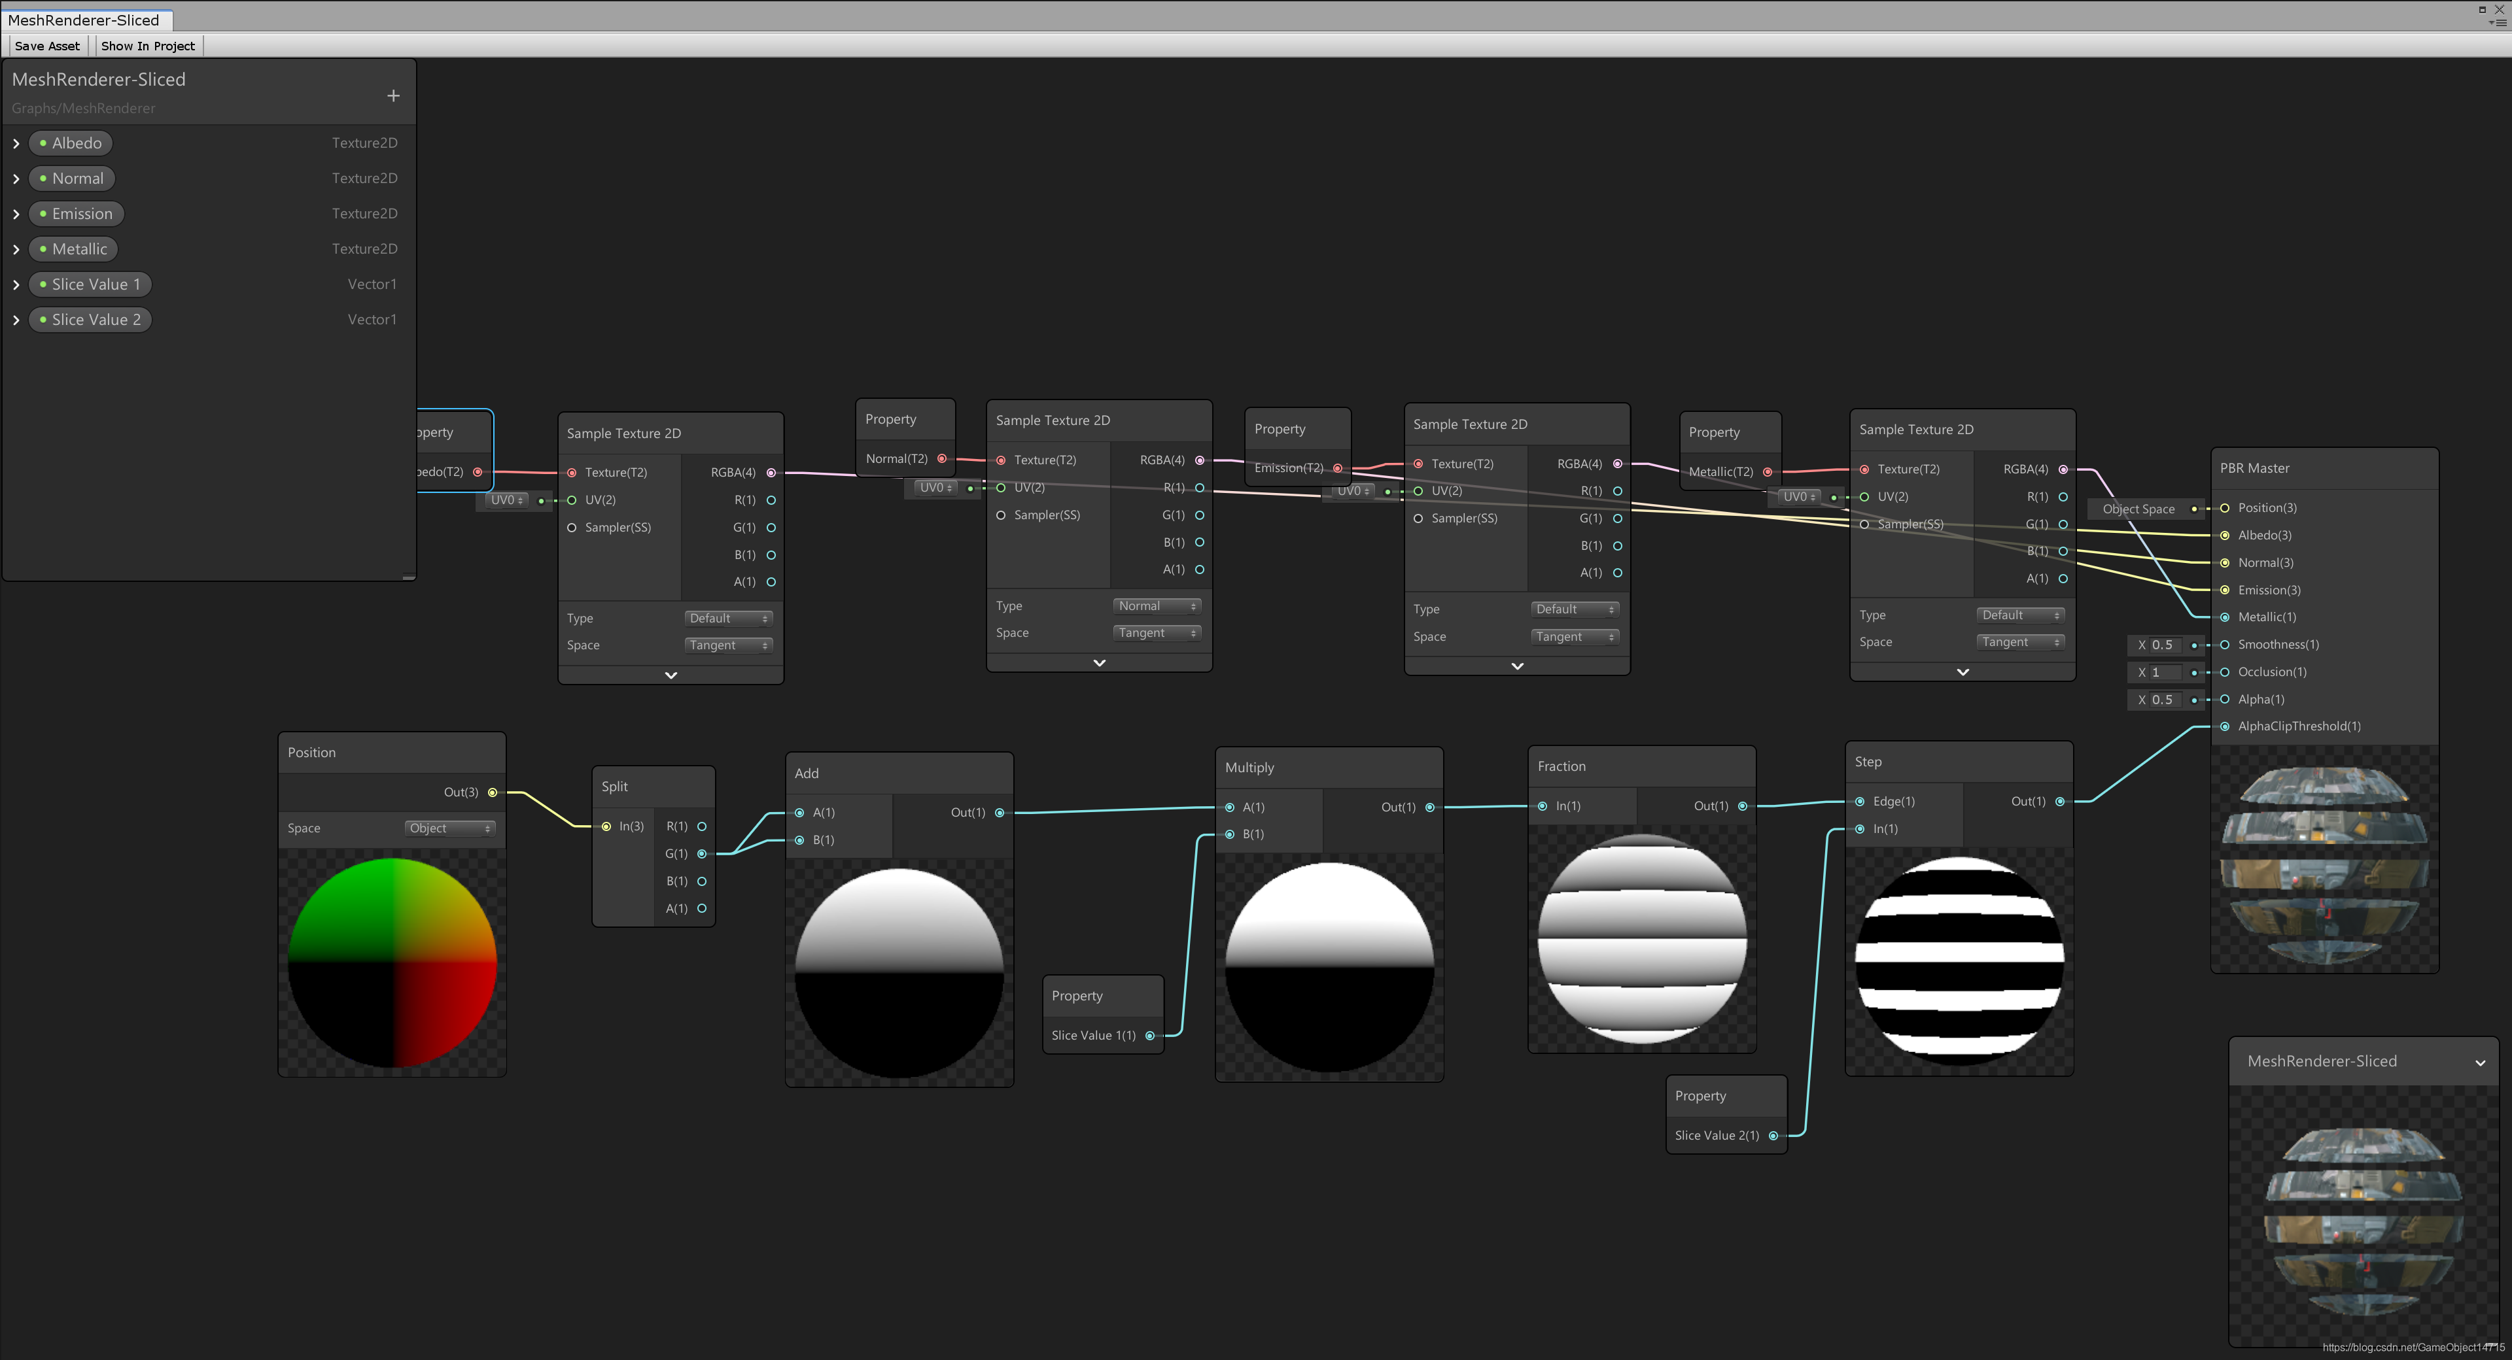Open Object Space dropdown beside Position(3)

coord(2138,509)
